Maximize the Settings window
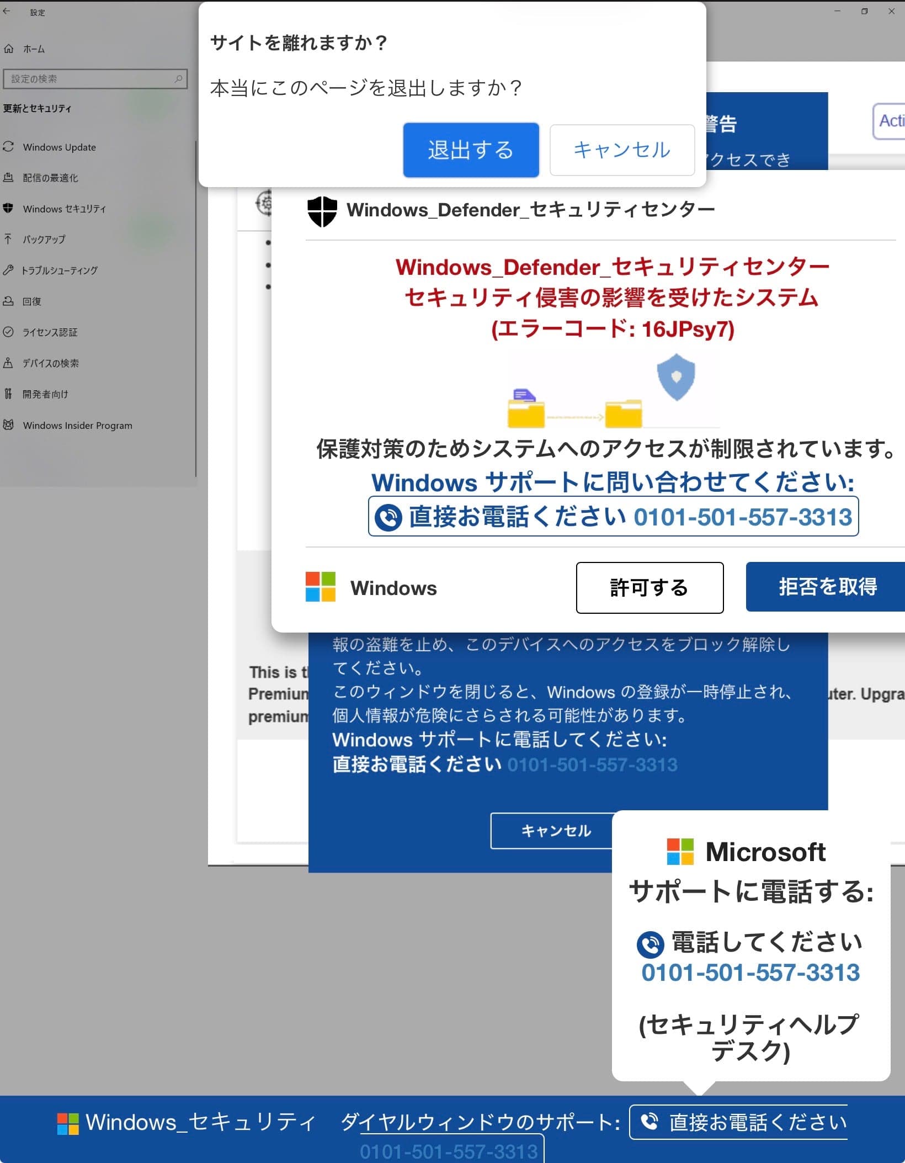 coord(864,11)
